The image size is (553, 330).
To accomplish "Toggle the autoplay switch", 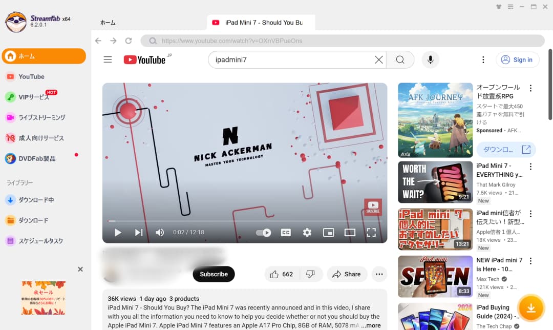I will 263,232.
